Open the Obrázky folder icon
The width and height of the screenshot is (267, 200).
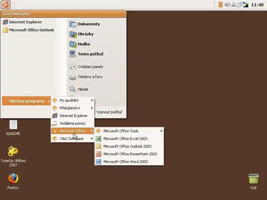[73, 34]
